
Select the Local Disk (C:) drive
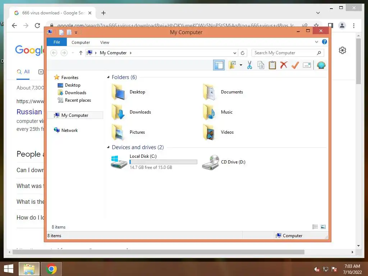(x=154, y=162)
